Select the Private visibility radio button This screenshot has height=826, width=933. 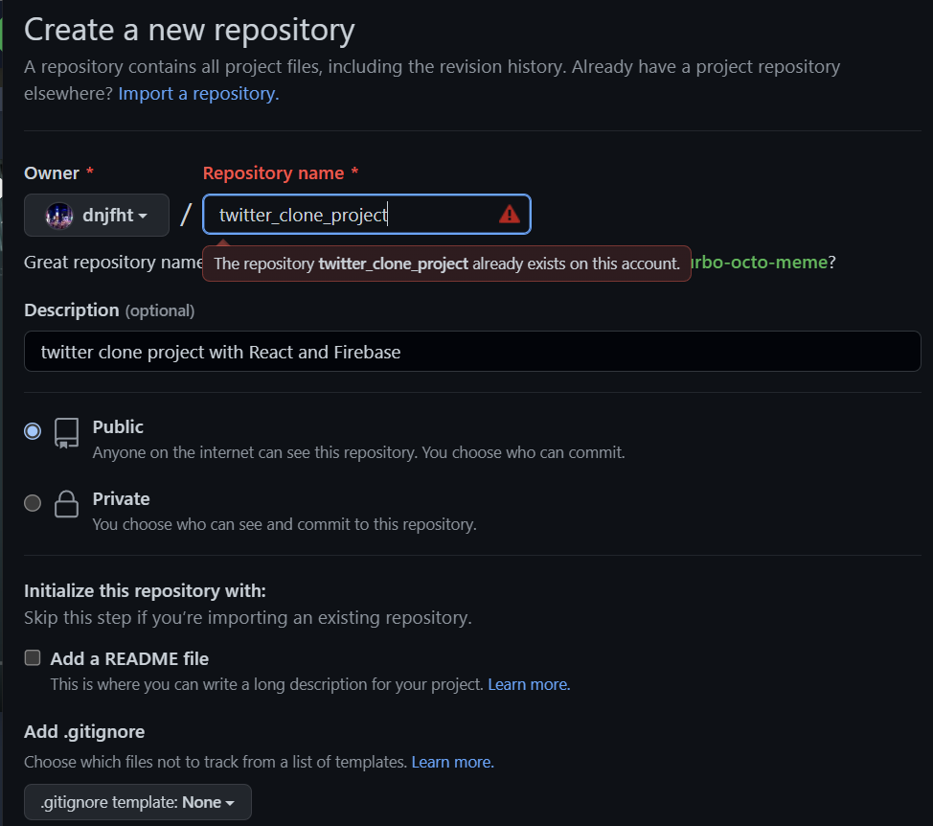pyautogui.click(x=33, y=503)
